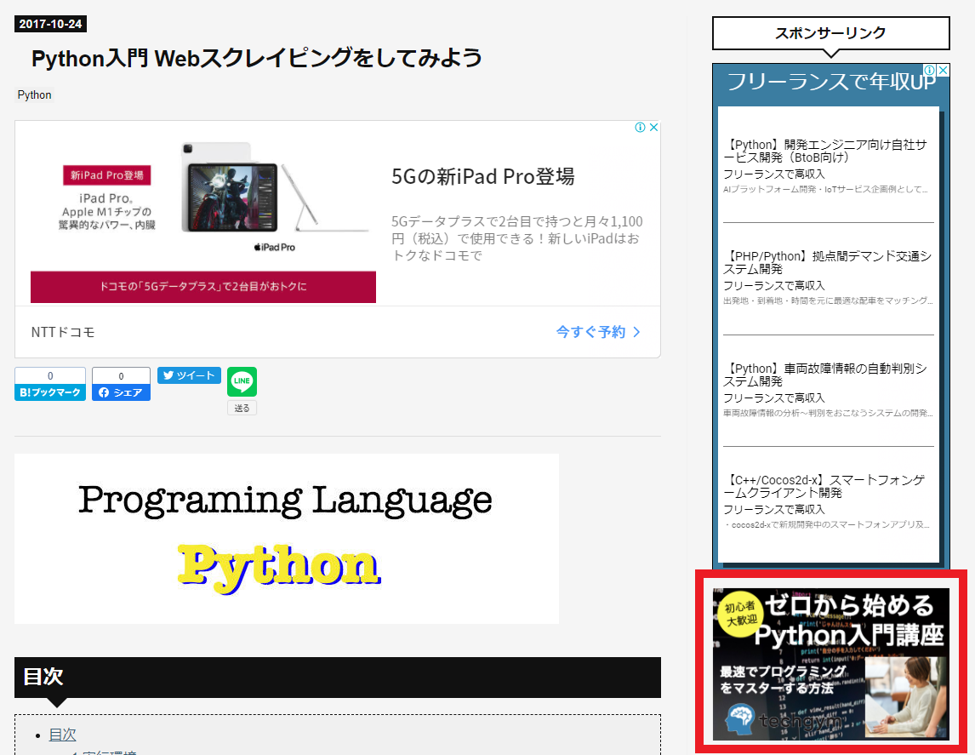Screen dimensions: 975x755
Task: Close the iPad Pro ad with X
Action: (653, 127)
